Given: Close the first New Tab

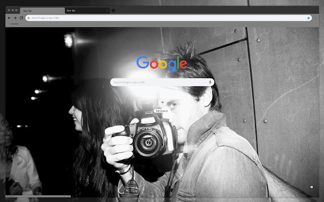Looking at the screenshot, I should point(63,11).
